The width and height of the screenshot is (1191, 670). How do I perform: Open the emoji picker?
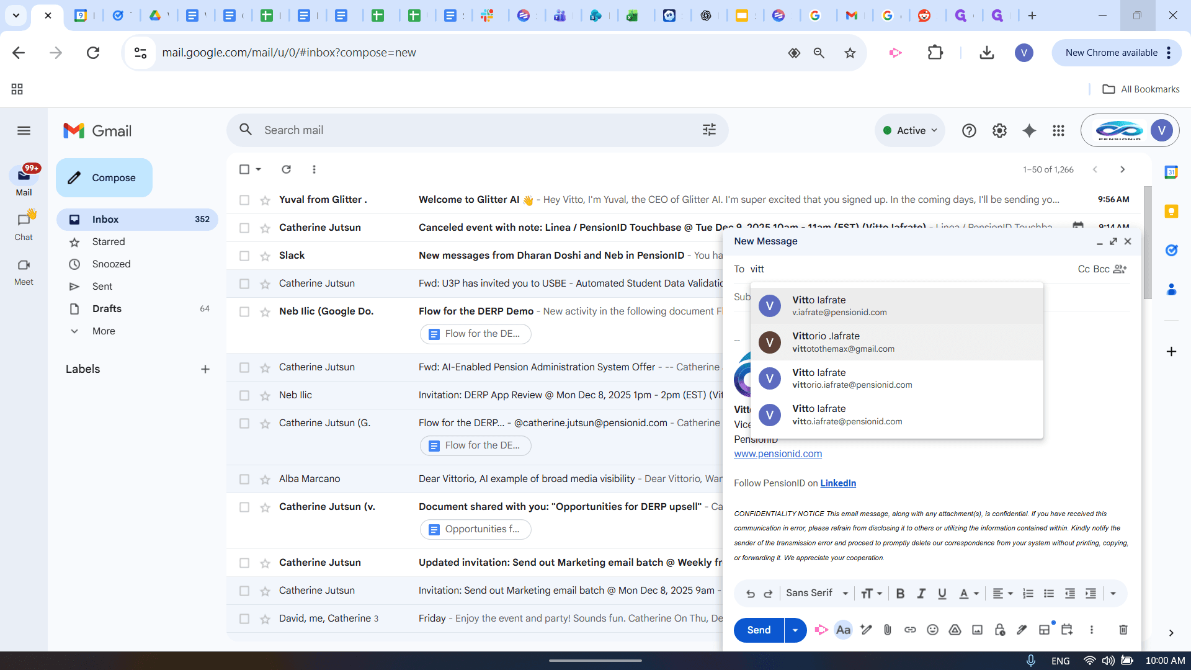[932, 630]
